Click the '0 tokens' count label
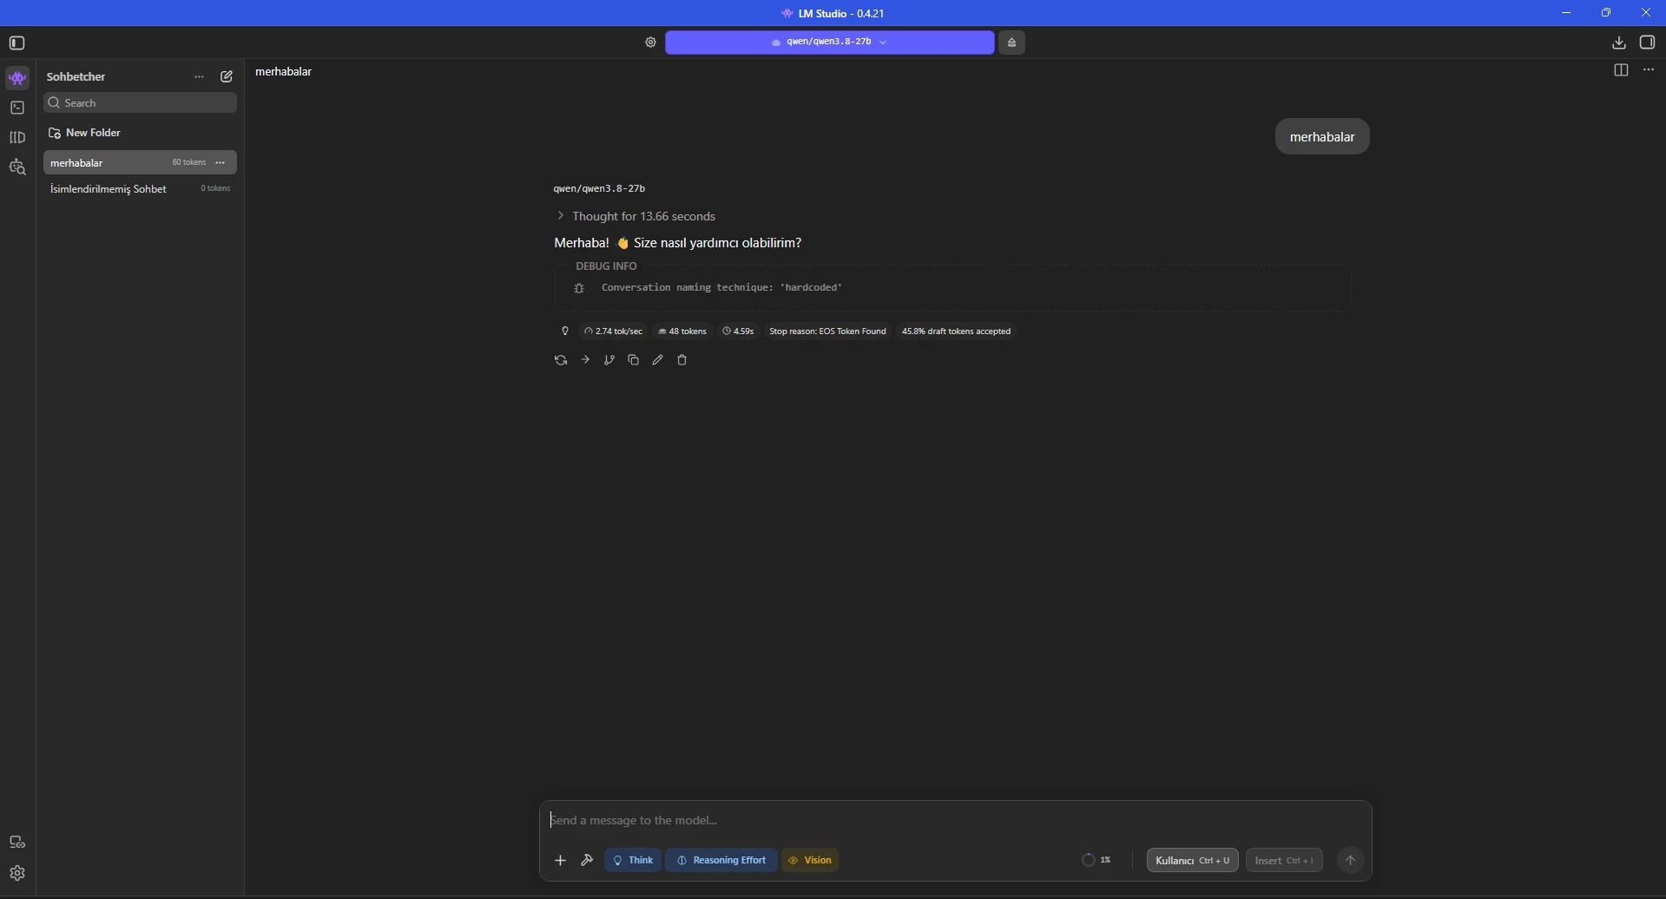Image resolution: width=1666 pixels, height=899 pixels. click(x=215, y=188)
